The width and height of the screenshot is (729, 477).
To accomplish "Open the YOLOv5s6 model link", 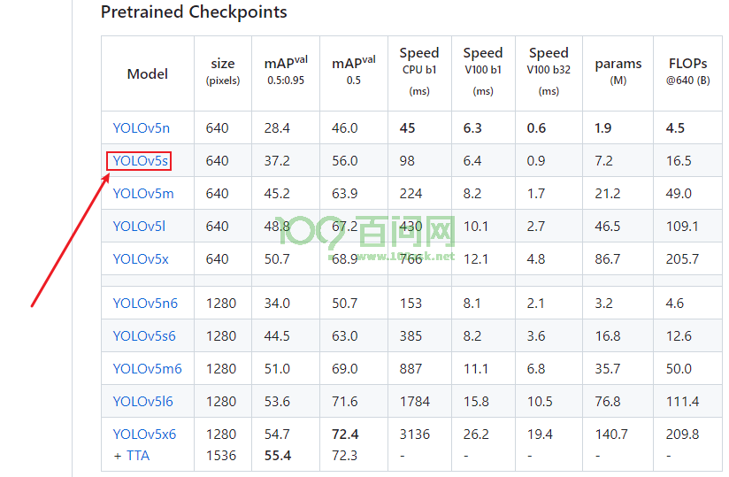I will pyautogui.click(x=144, y=336).
